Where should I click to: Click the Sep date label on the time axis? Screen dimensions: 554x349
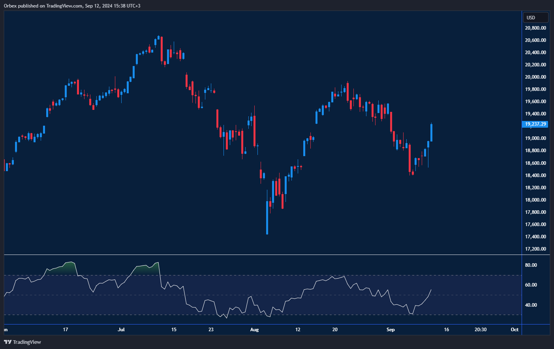pyautogui.click(x=391, y=330)
